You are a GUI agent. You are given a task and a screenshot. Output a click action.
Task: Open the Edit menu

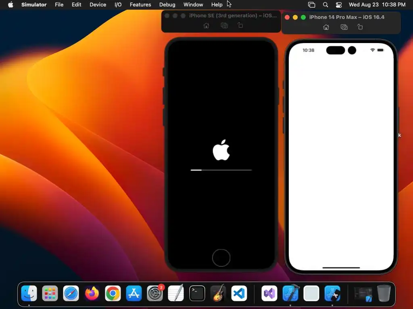pos(76,4)
